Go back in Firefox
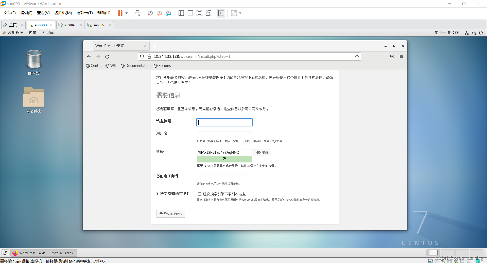This screenshot has height=263, width=487. pyautogui.click(x=89, y=57)
